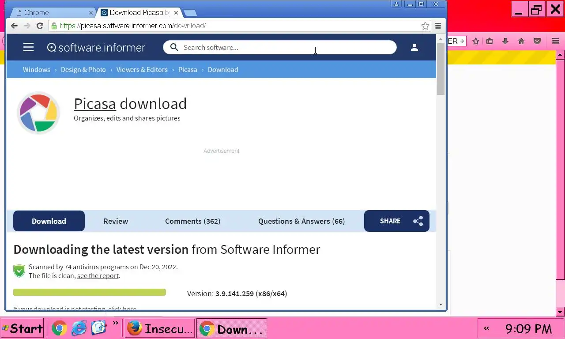
Task: Focus the Search software field
Action: [x=280, y=47]
